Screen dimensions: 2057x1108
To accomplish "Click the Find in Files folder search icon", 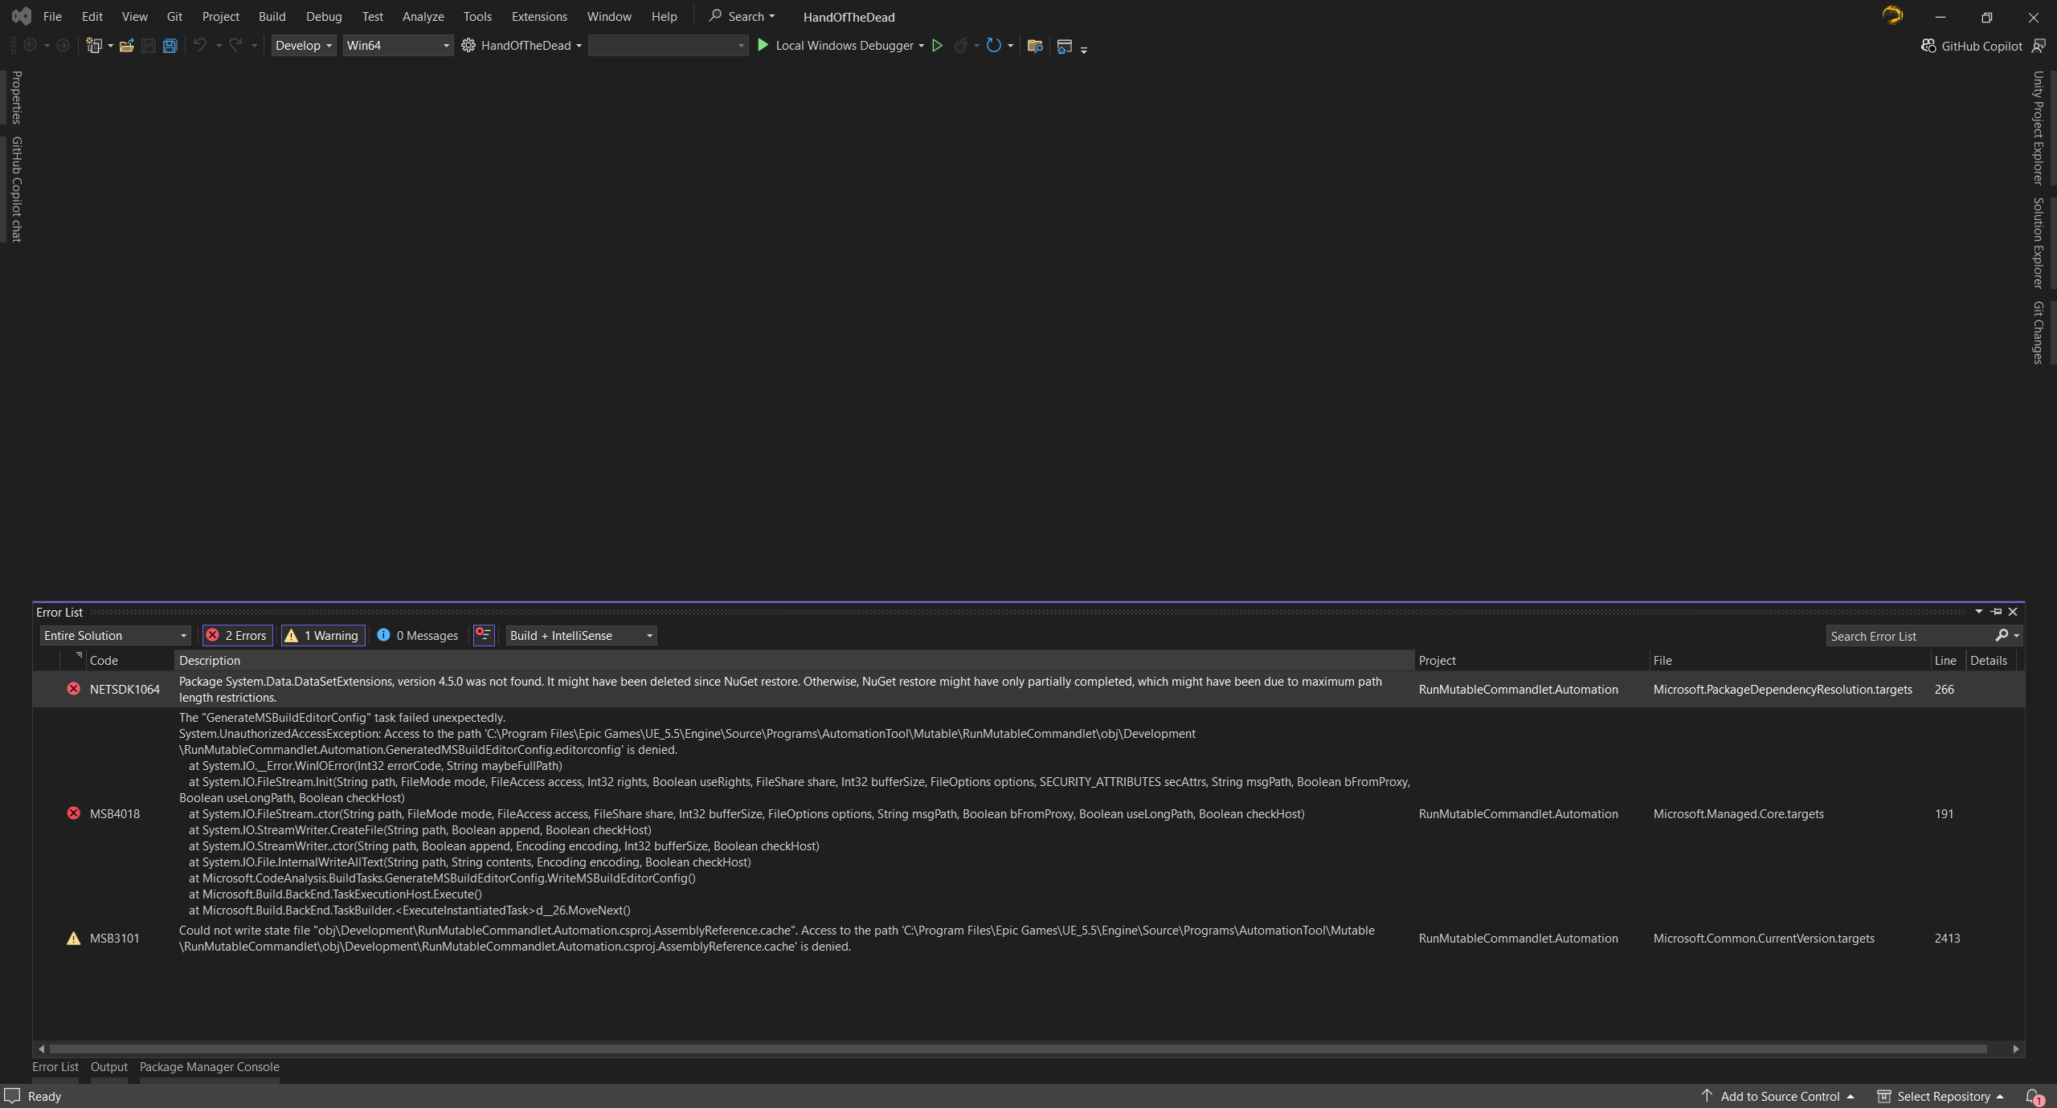I will [1035, 46].
